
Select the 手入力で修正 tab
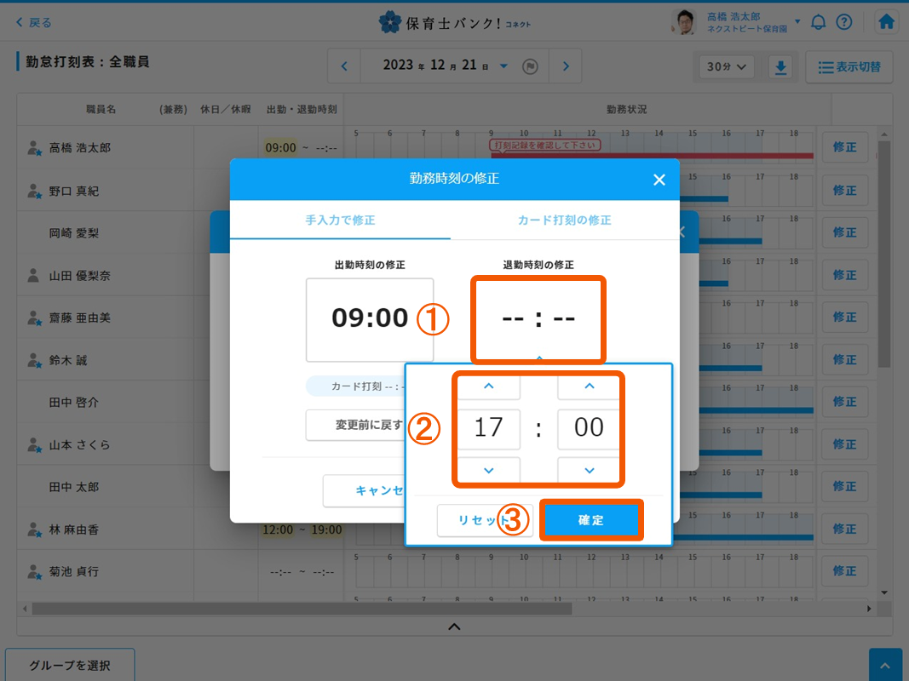coord(340,220)
